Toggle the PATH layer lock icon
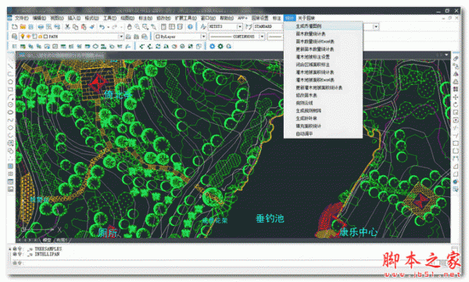The height and width of the screenshot is (282, 469). click(40, 37)
